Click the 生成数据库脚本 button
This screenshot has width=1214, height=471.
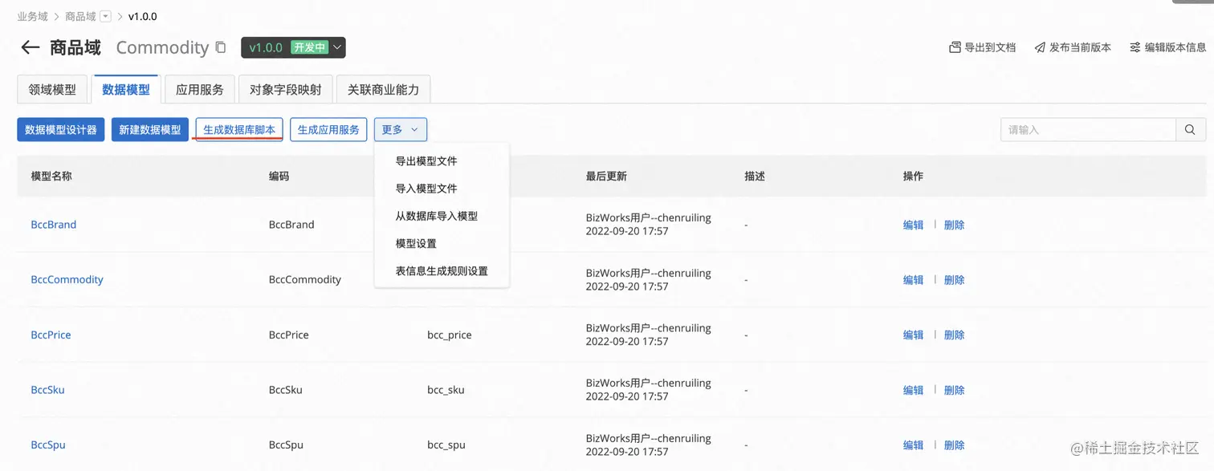(x=239, y=129)
